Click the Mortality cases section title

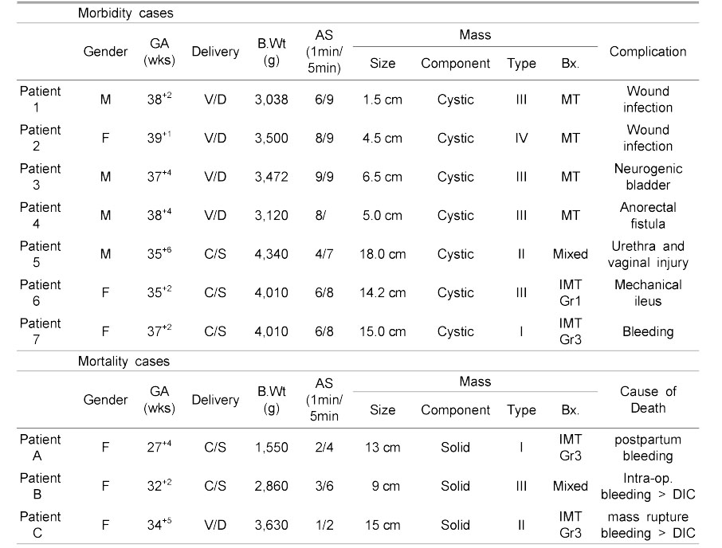(x=124, y=361)
